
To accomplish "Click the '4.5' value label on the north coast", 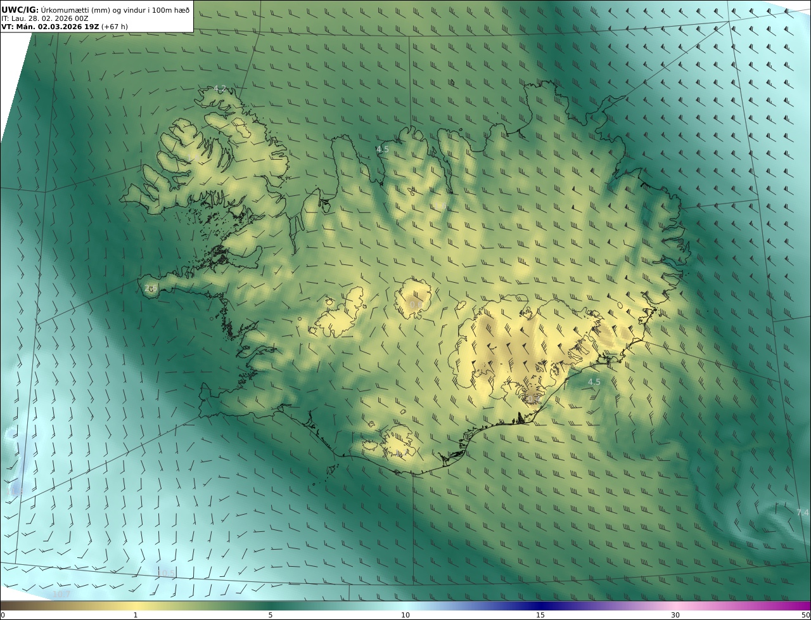I will pyautogui.click(x=383, y=150).
